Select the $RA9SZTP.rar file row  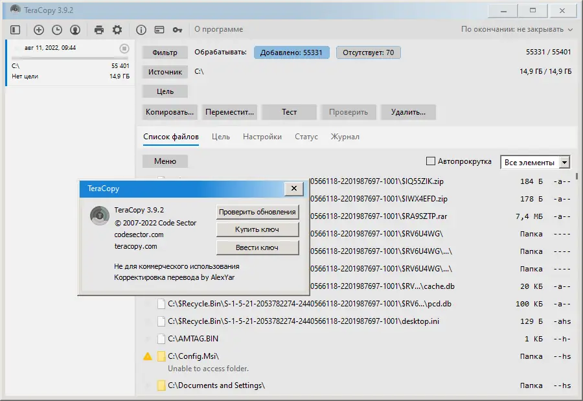point(440,216)
